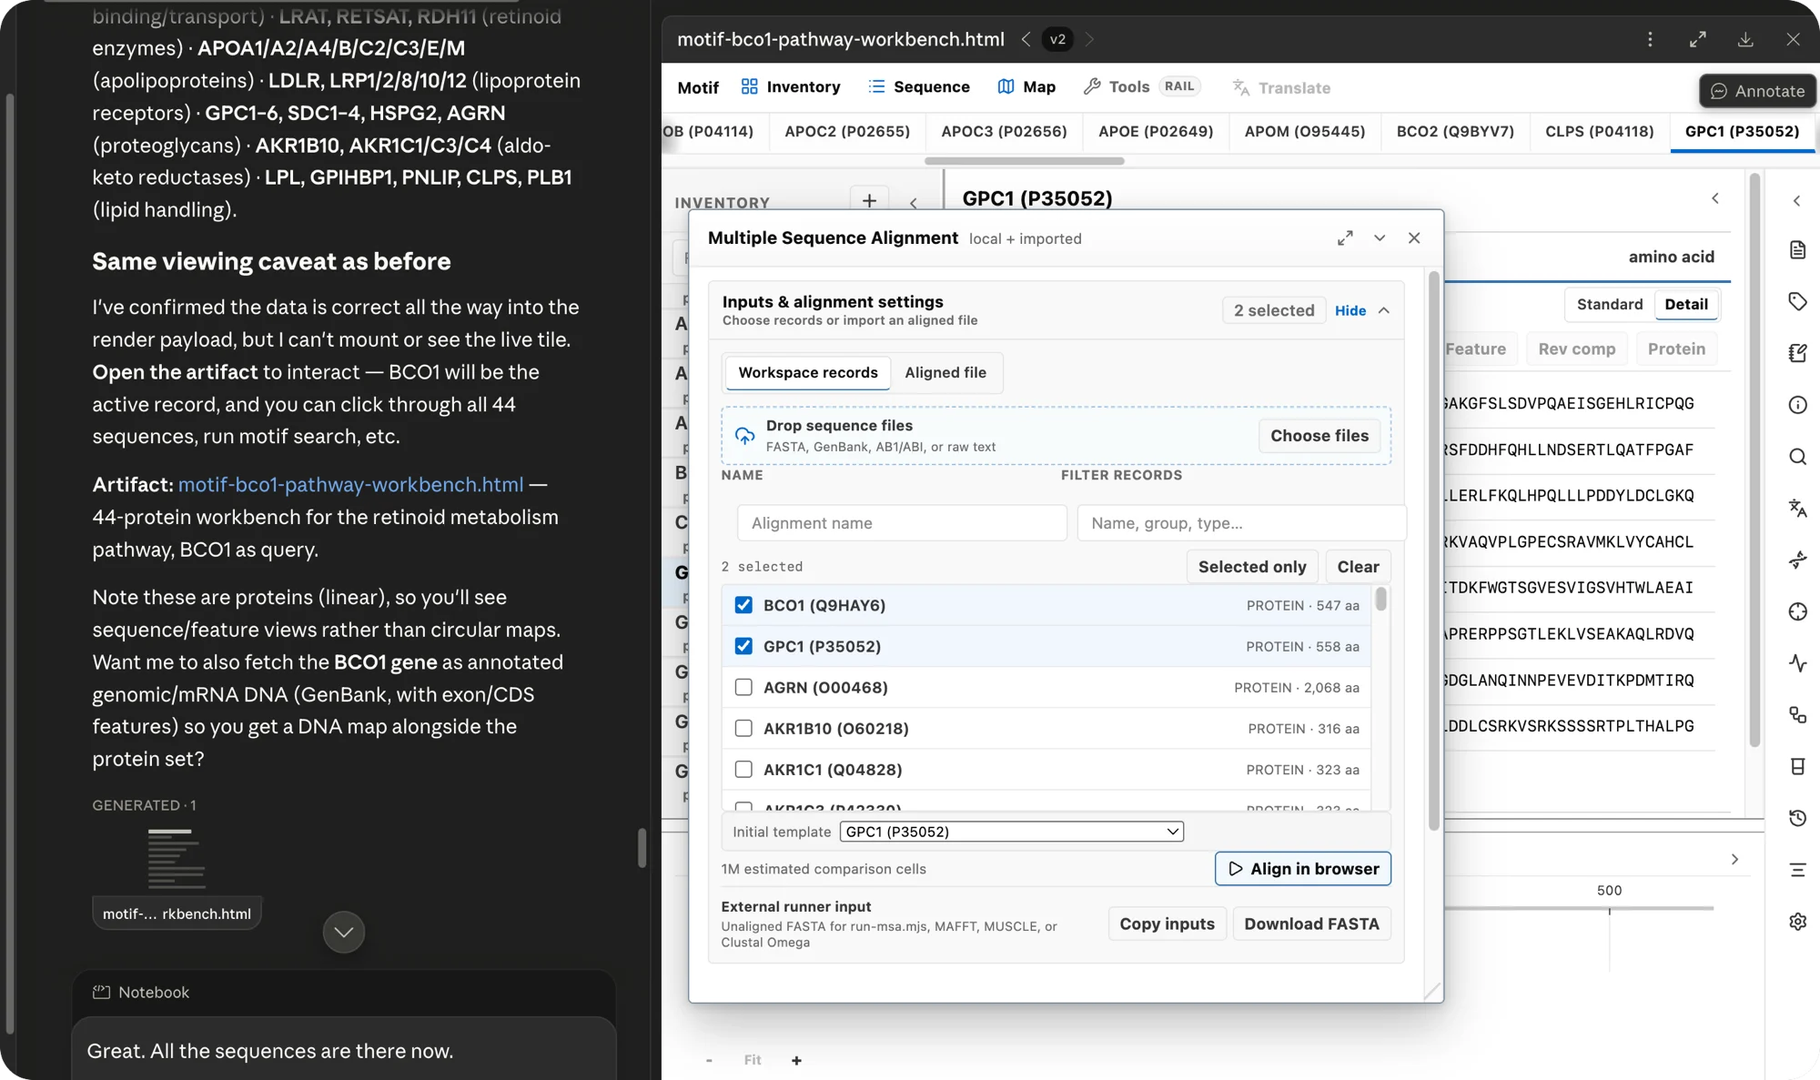Click the Annotate button
The height and width of the screenshot is (1080, 1820).
(x=1757, y=91)
